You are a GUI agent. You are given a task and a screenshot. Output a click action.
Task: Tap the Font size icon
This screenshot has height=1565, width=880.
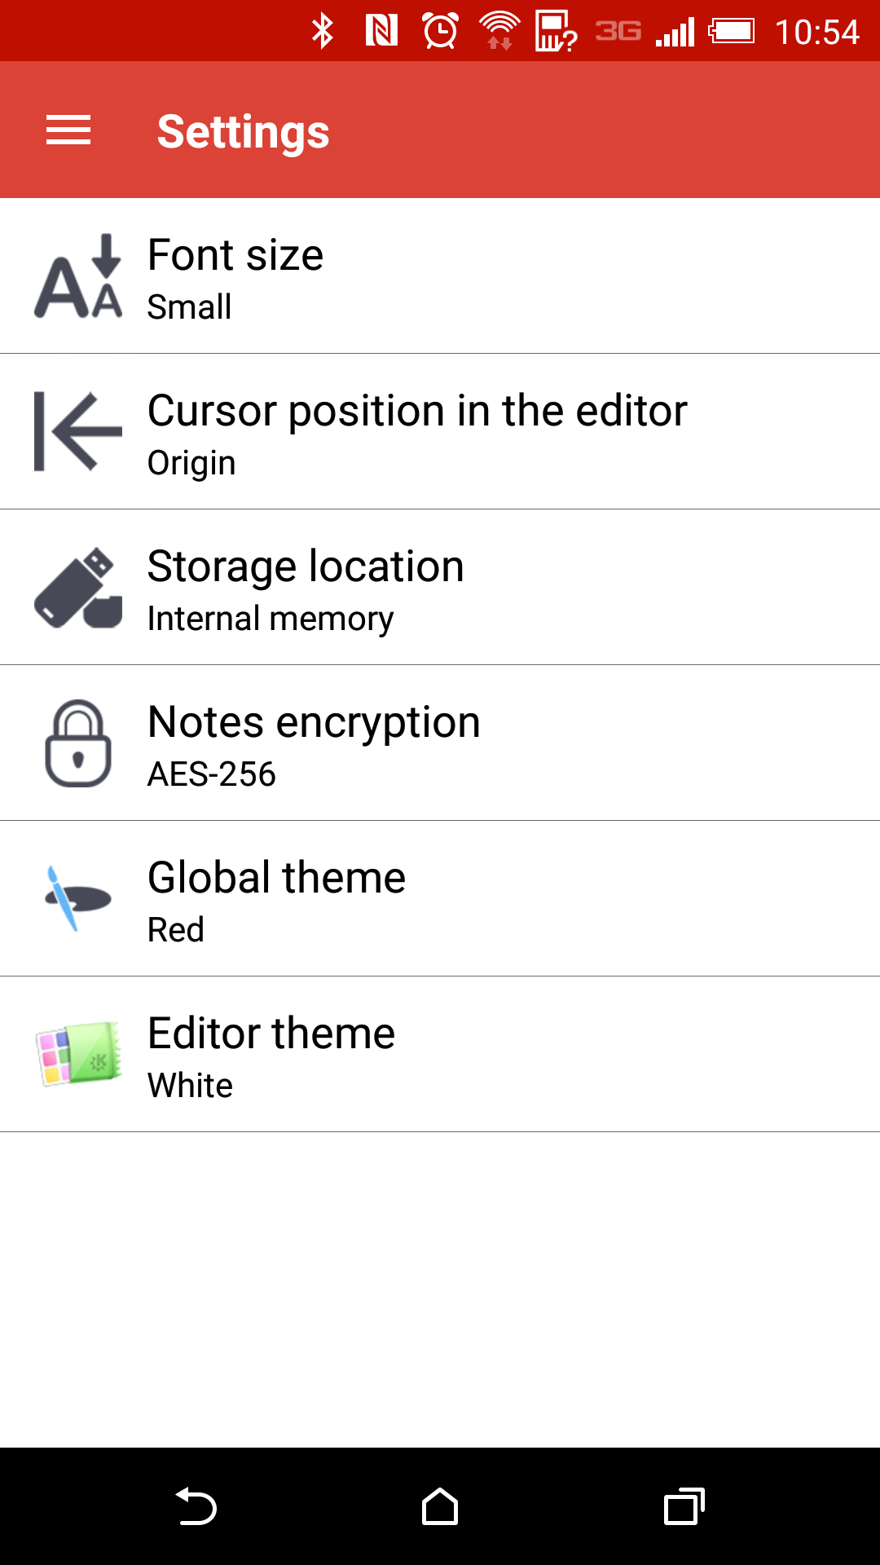(x=78, y=276)
